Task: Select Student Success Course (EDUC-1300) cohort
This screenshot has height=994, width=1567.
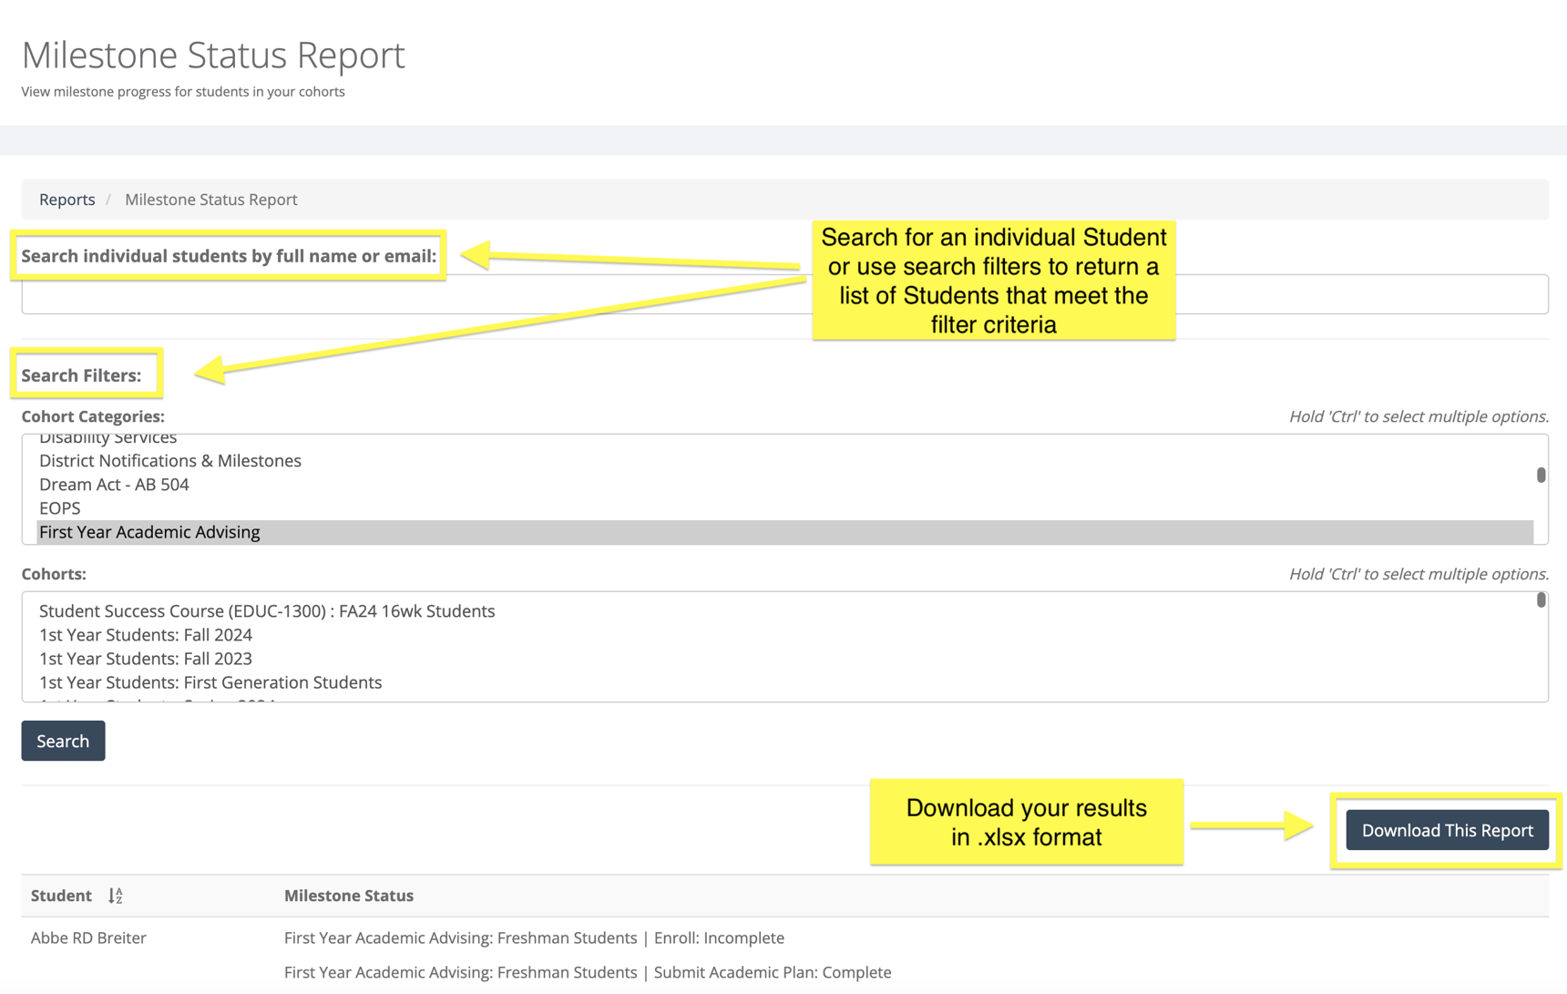Action: (266, 610)
